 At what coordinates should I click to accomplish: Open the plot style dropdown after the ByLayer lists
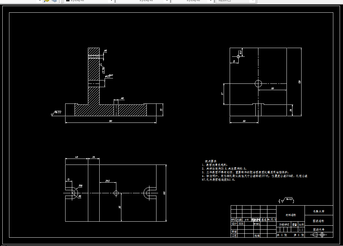[x=236, y=1]
